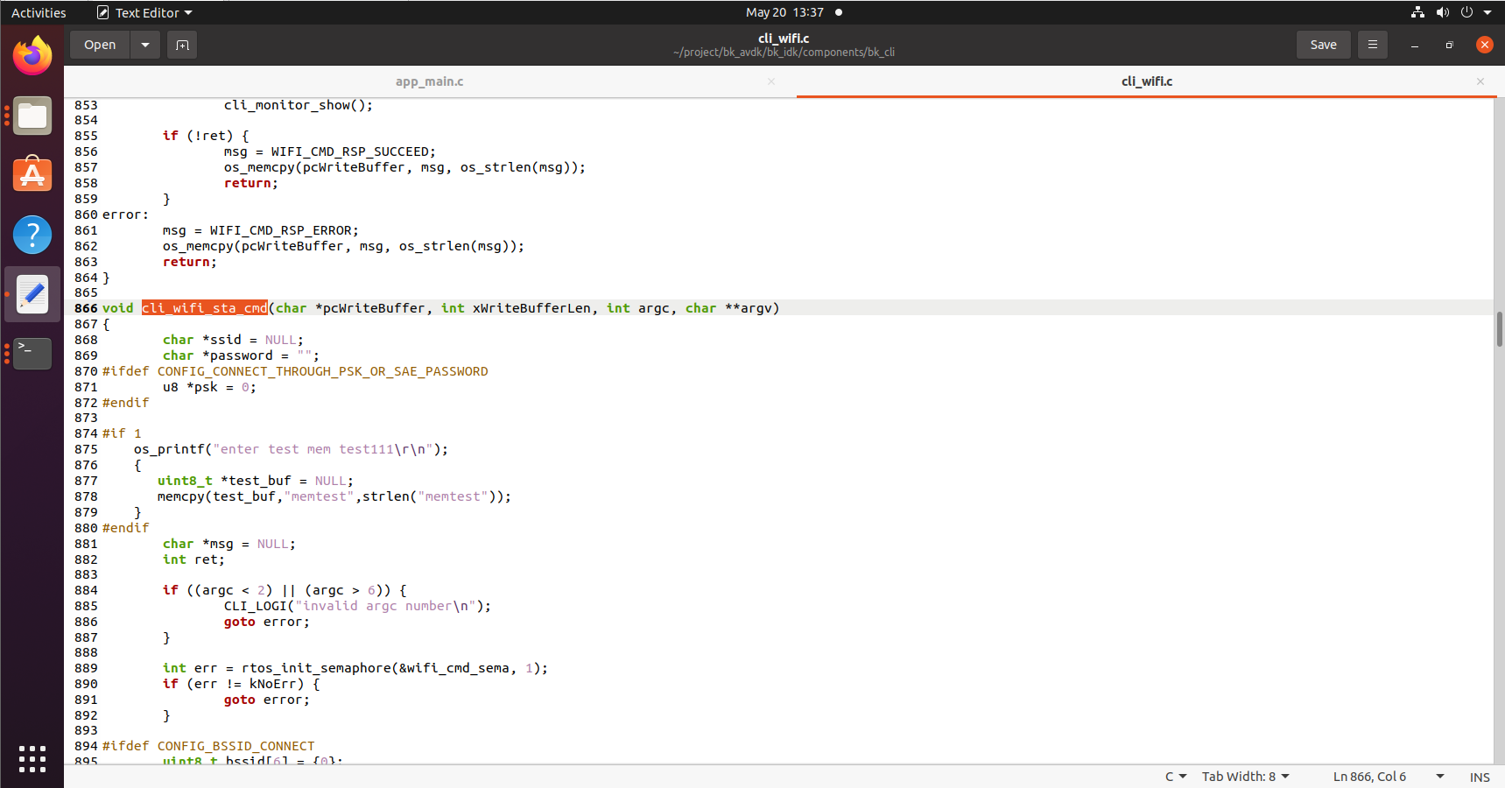Click the volume icon in top bar
This screenshot has width=1505, height=788.
click(1443, 12)
